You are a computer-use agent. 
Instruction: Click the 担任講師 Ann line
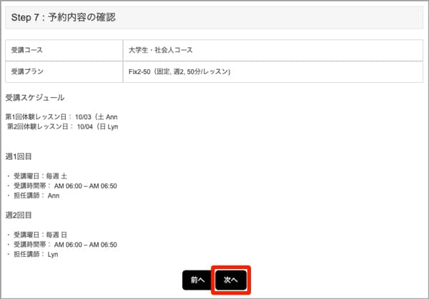coord(36,196)
